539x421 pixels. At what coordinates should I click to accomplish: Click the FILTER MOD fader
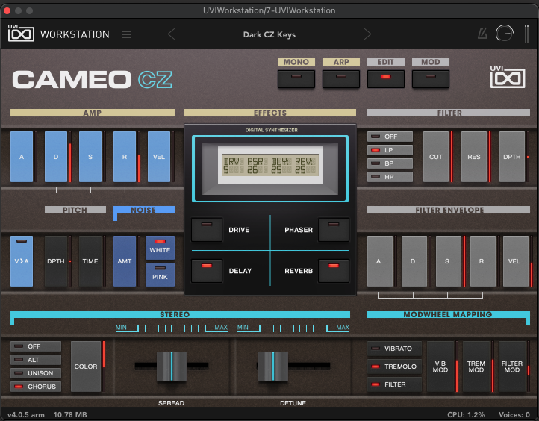point(512,367)
